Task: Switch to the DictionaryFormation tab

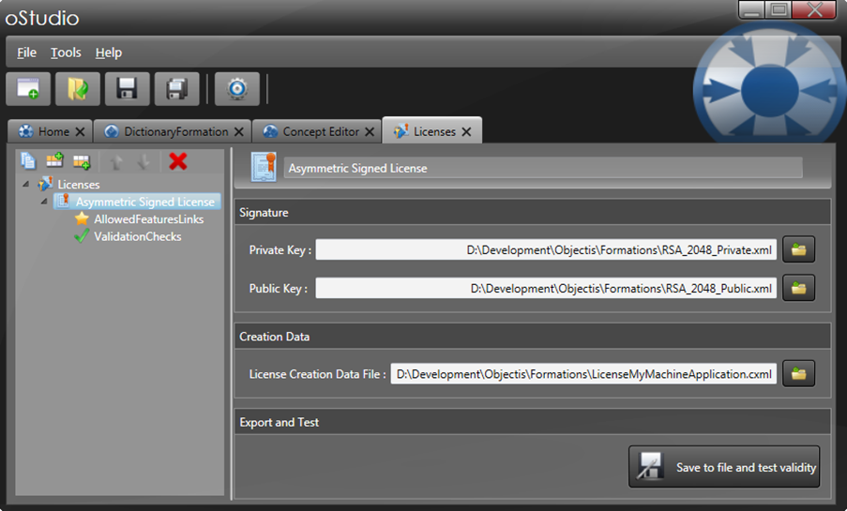Action: point(173,131)
